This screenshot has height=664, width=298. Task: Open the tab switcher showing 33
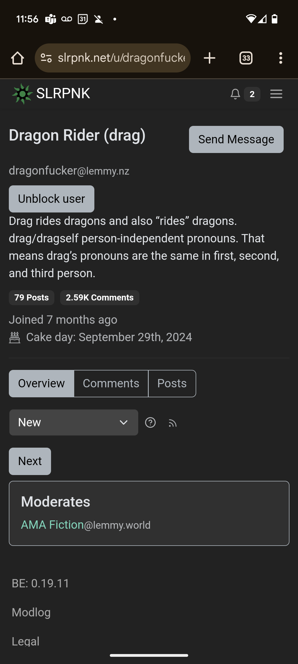[x=246, y=58]
